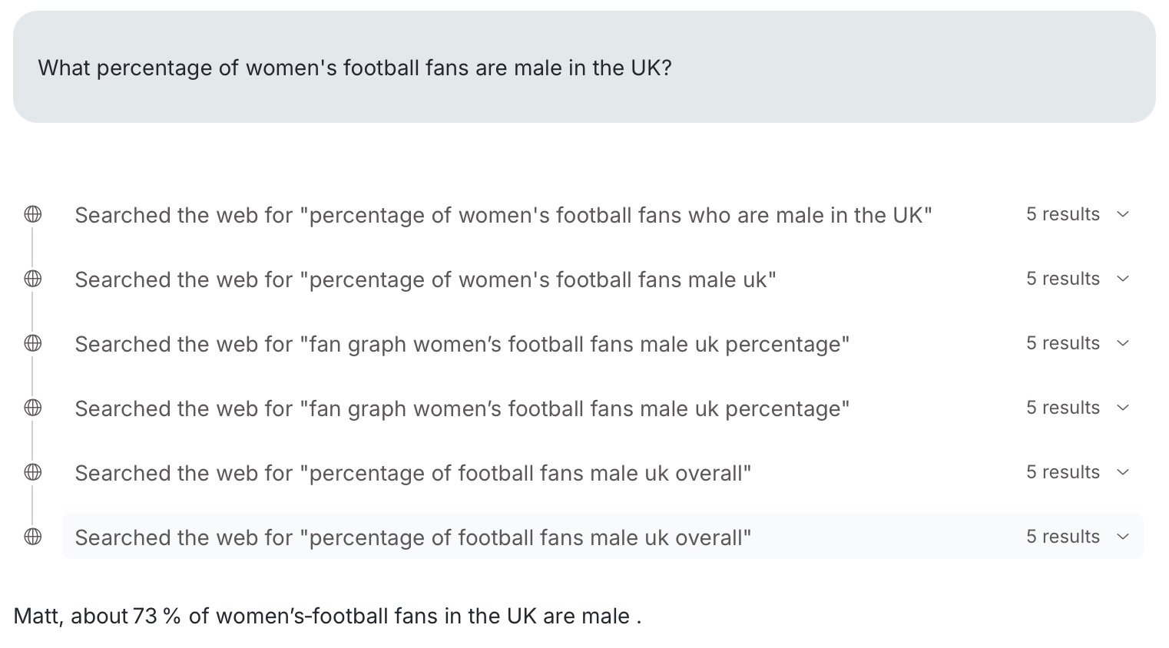Click the answer text mentioning 73 %
This screenshot has height=648, width=1169.
327,617
